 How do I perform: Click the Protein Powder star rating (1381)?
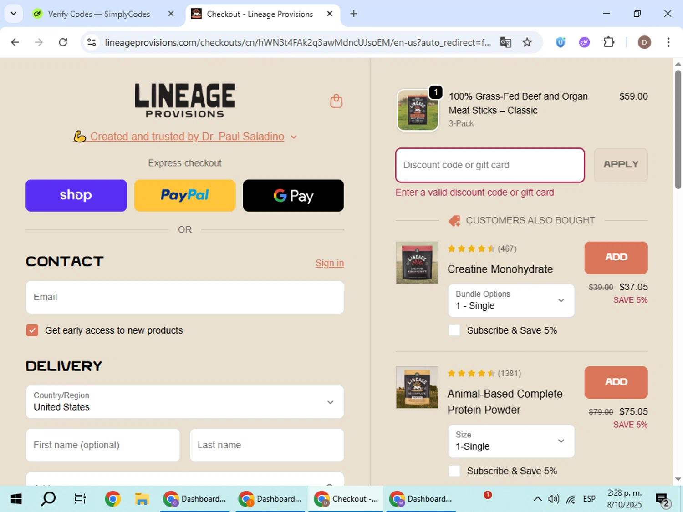pos(484,373)
